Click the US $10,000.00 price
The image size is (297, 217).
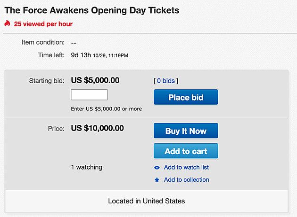point(97,128)
